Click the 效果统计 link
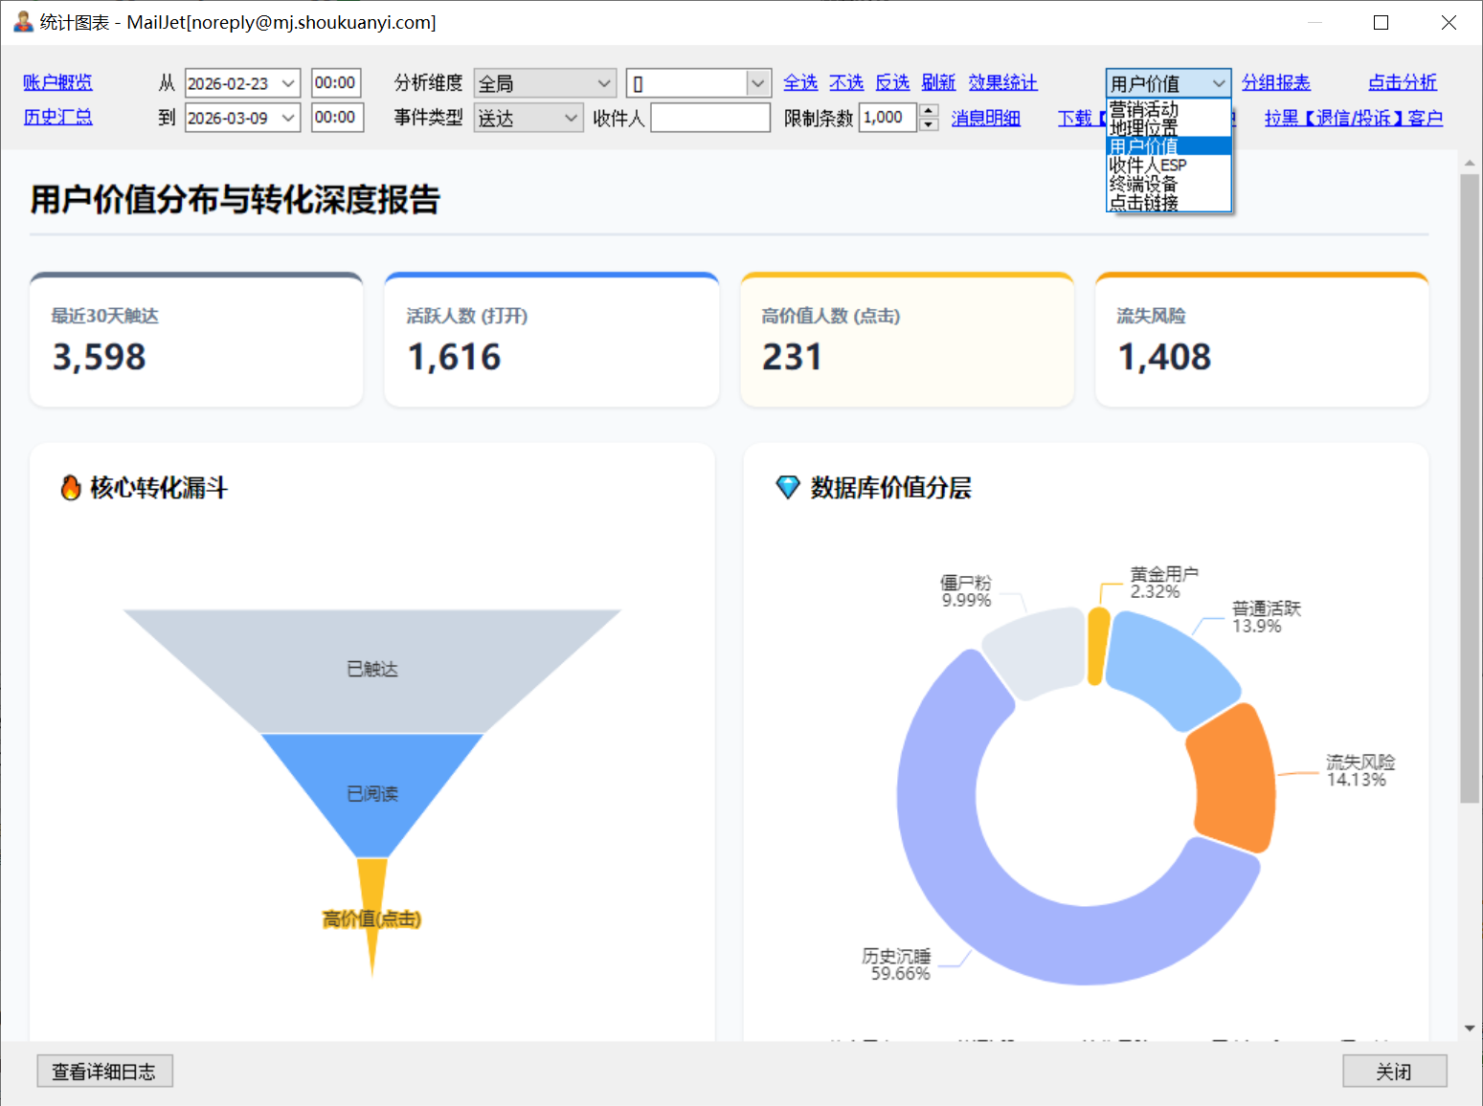This screenshot has width=1483, height=1106. coord(1002,83)
